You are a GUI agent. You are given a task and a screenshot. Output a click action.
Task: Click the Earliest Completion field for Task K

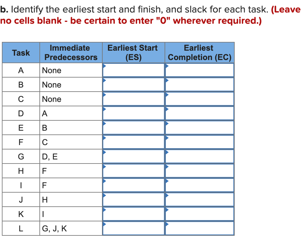[x=199, y=214]
